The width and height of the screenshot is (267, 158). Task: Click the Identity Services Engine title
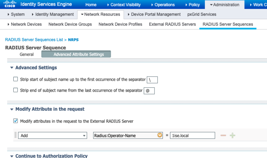click(46, 4)
